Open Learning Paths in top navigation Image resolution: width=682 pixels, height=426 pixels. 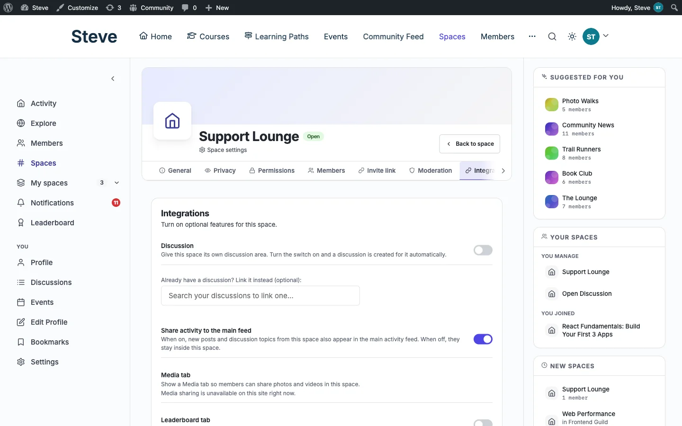point(277,36)
